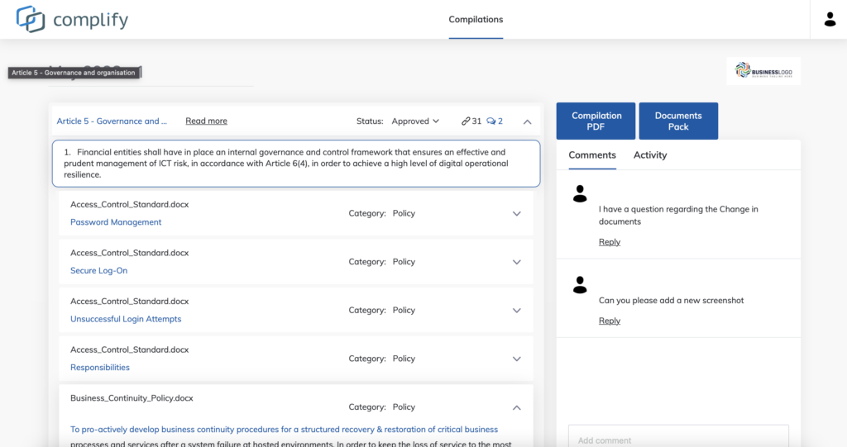This screenshot has width=847, height=447.
Task: Expand the Secure Log-On row
Action: (516, 262)
